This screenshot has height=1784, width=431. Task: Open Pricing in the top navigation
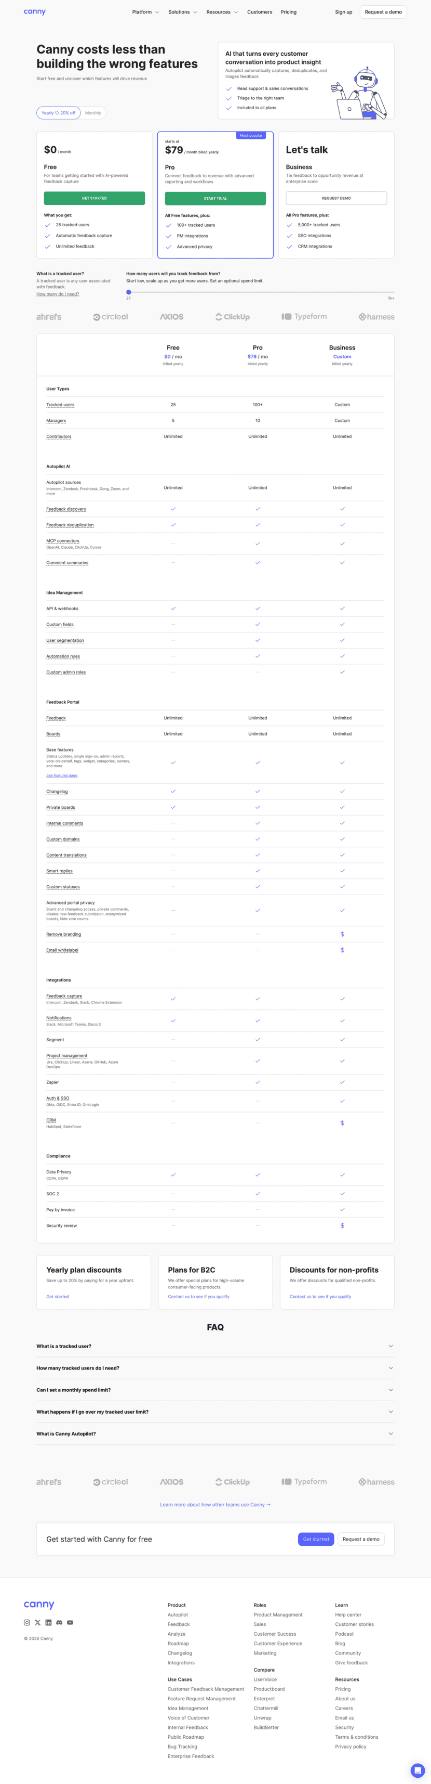point(289,12)
